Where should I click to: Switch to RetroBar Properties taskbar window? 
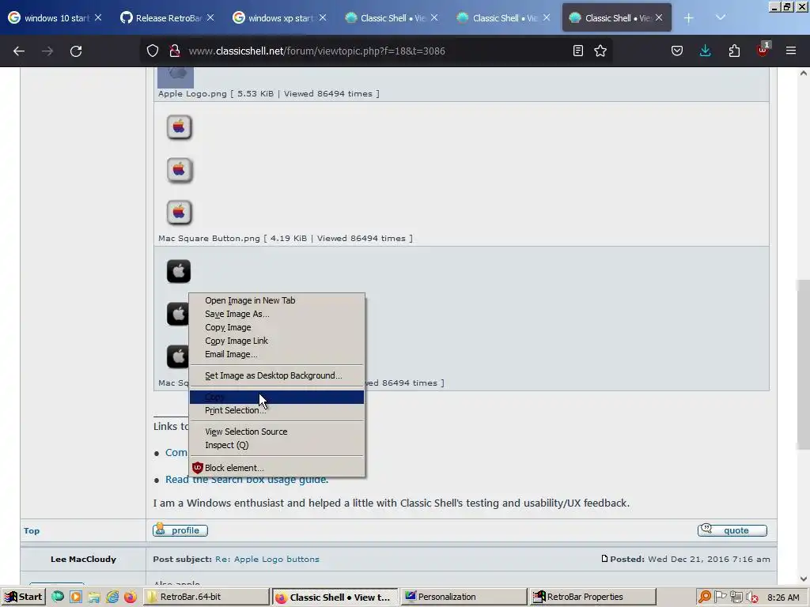[593, 597]
